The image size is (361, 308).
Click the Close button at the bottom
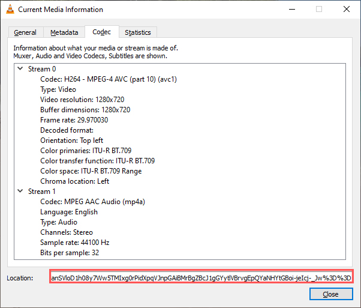tap(331, 294)
